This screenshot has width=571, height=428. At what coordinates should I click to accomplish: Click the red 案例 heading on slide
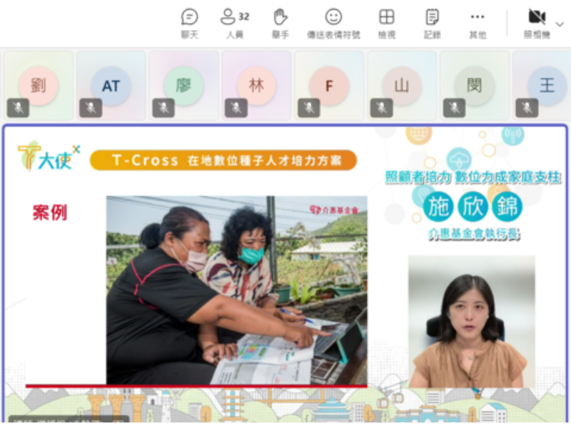(50, 212)
